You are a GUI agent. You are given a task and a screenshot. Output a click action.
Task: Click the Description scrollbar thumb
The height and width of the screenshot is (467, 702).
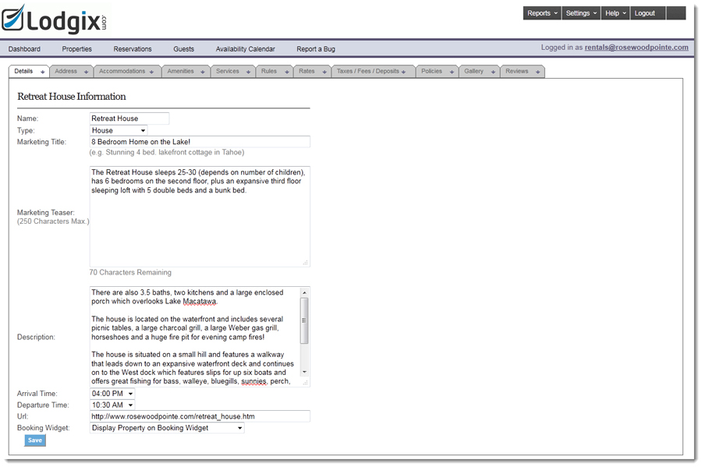(304, 320)
